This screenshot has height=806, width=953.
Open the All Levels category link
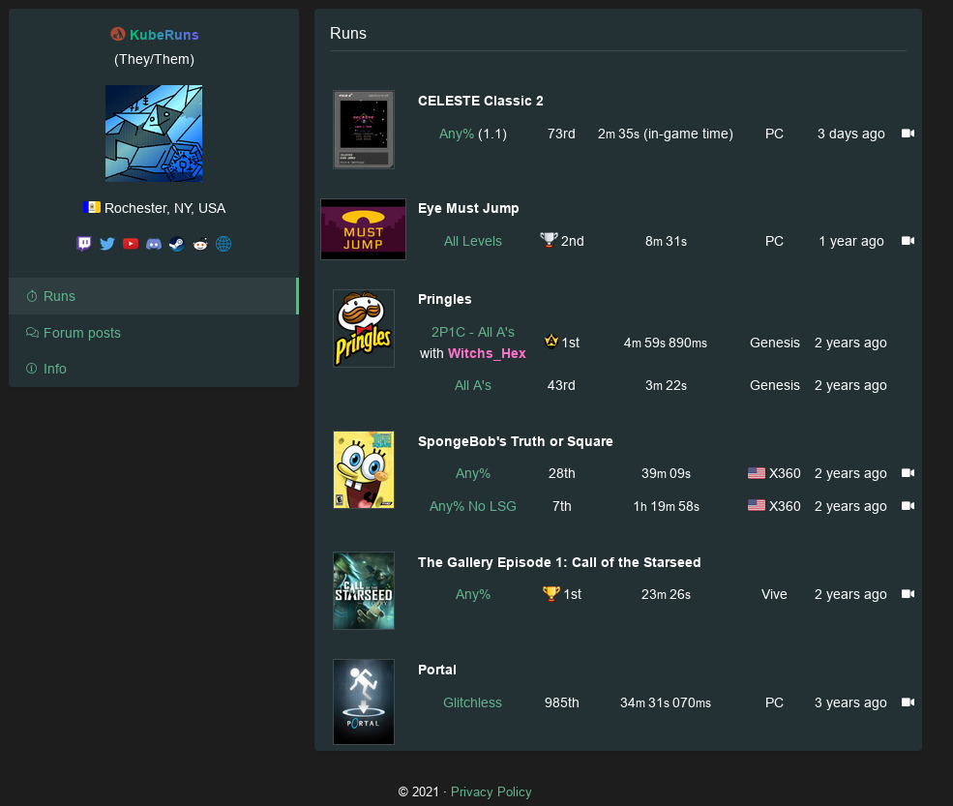(x=473, y=241)
